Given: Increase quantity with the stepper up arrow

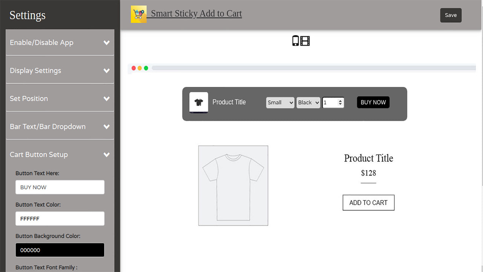Looking at the screenshot, I should click(x=340, y=100).
